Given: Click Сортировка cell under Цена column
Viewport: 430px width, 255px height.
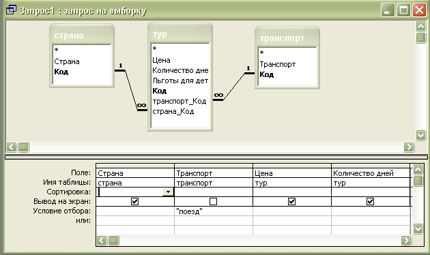Looking at the screenshot, I should 292,192.
